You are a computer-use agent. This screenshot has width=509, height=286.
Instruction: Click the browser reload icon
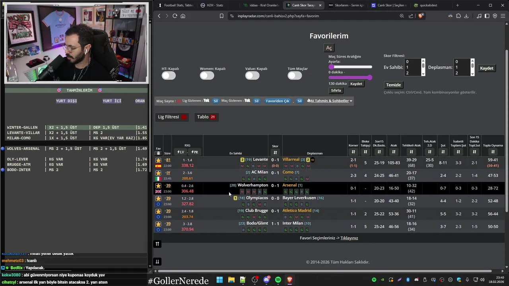(x=175, y=16)
